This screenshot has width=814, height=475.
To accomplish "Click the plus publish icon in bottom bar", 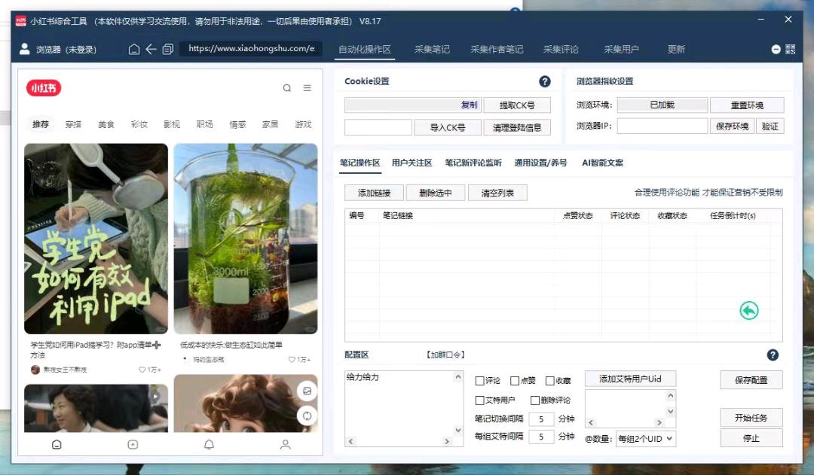I will pos(133,444).
